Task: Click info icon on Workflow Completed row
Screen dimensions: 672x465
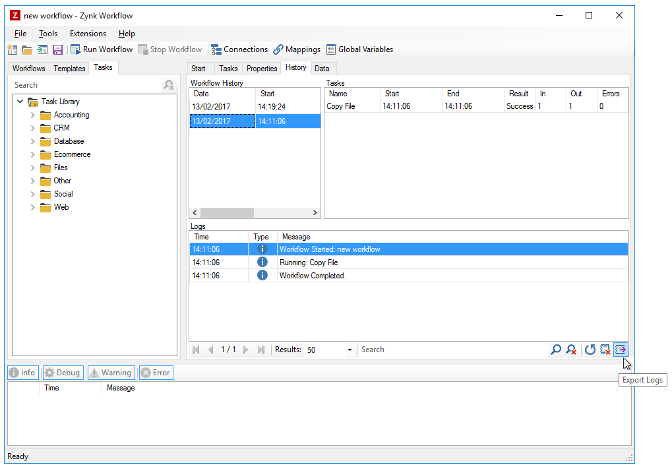Action: coord(262,275)
